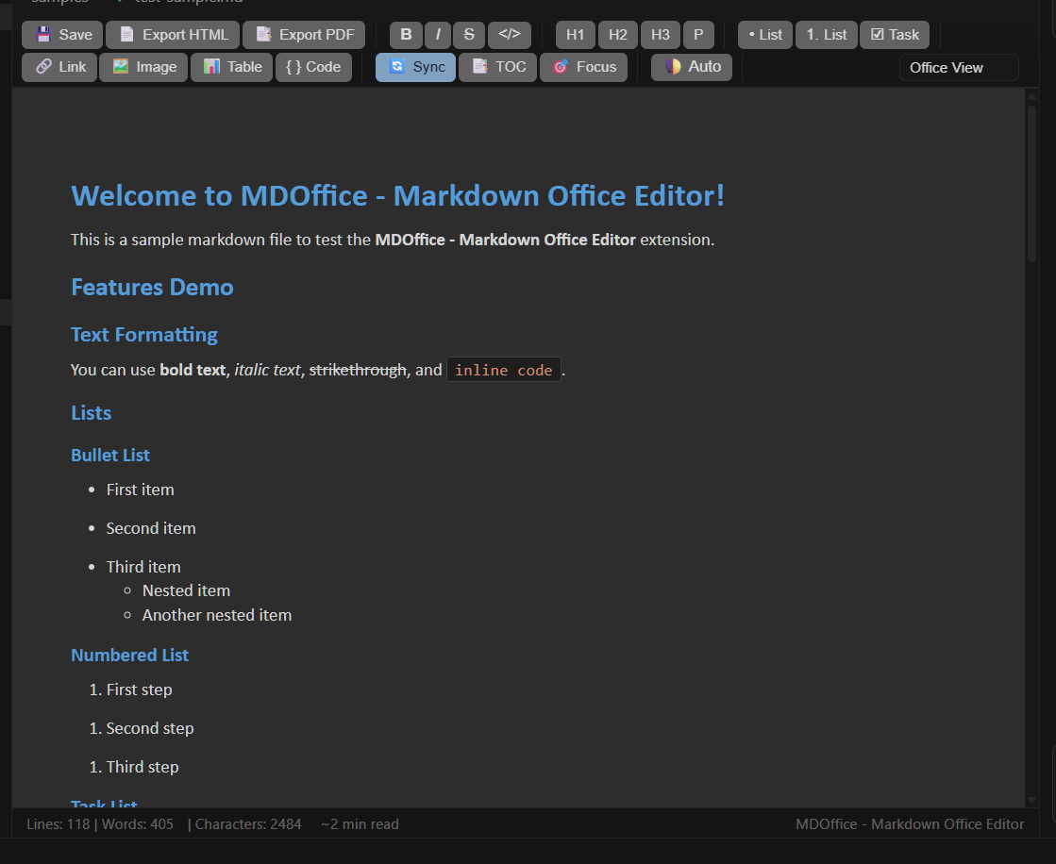
Task: Apply italic formatting with the I button
Action: [438, 35]
